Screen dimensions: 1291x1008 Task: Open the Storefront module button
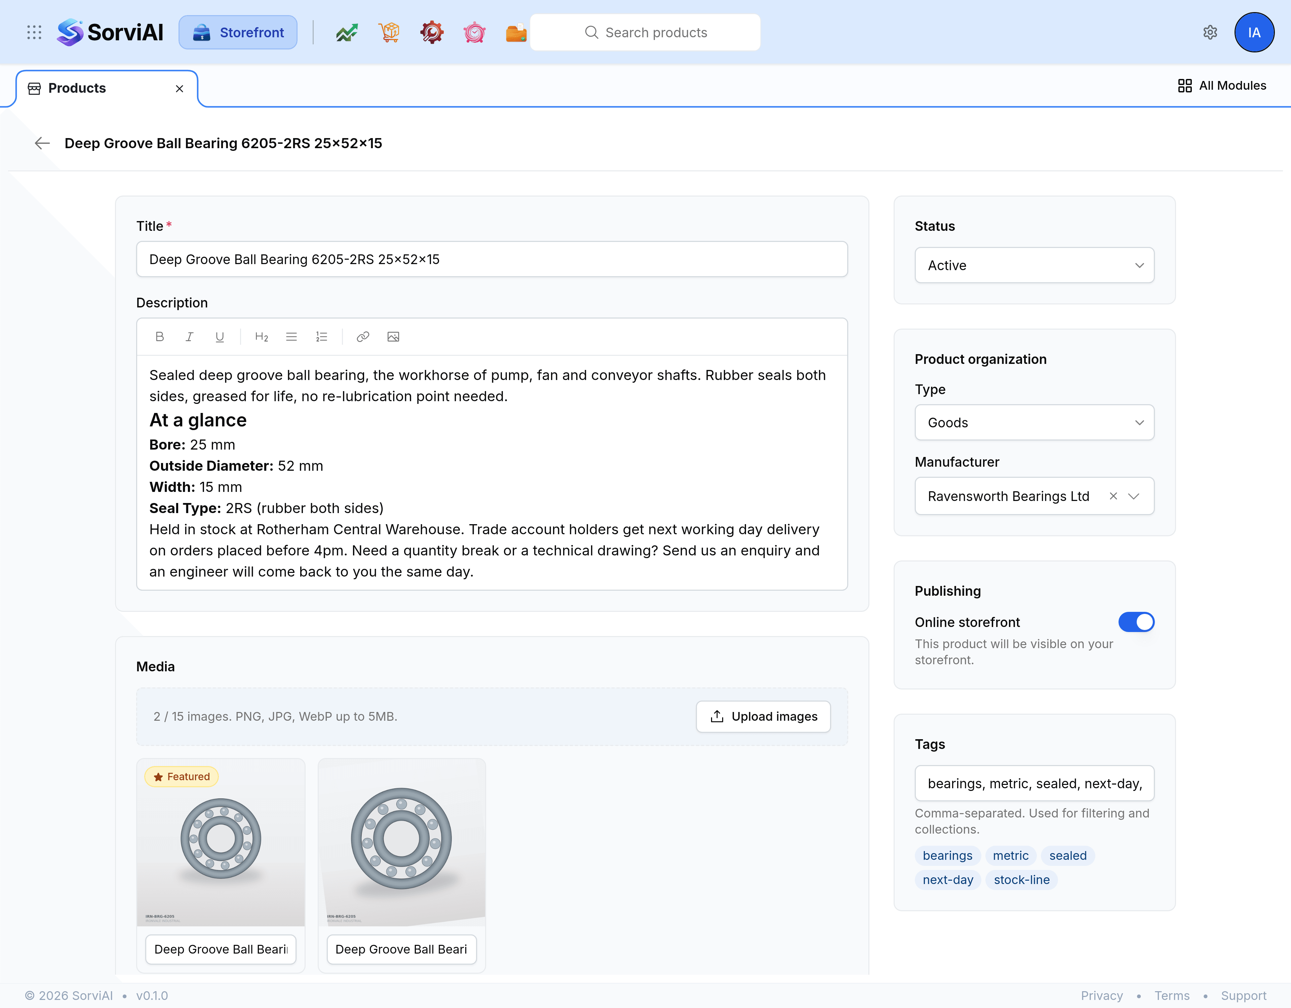click(x=238, y=33)
